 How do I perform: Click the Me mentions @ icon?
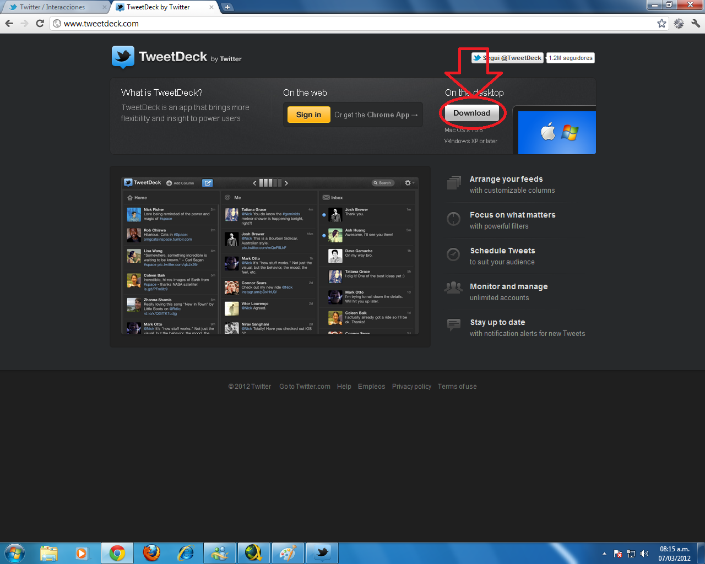pyautogui.click(x=227, y=197)
